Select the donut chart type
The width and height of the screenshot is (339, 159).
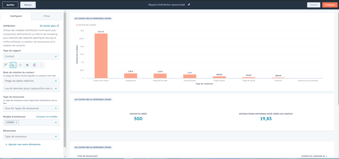click(x=20, y=65)
